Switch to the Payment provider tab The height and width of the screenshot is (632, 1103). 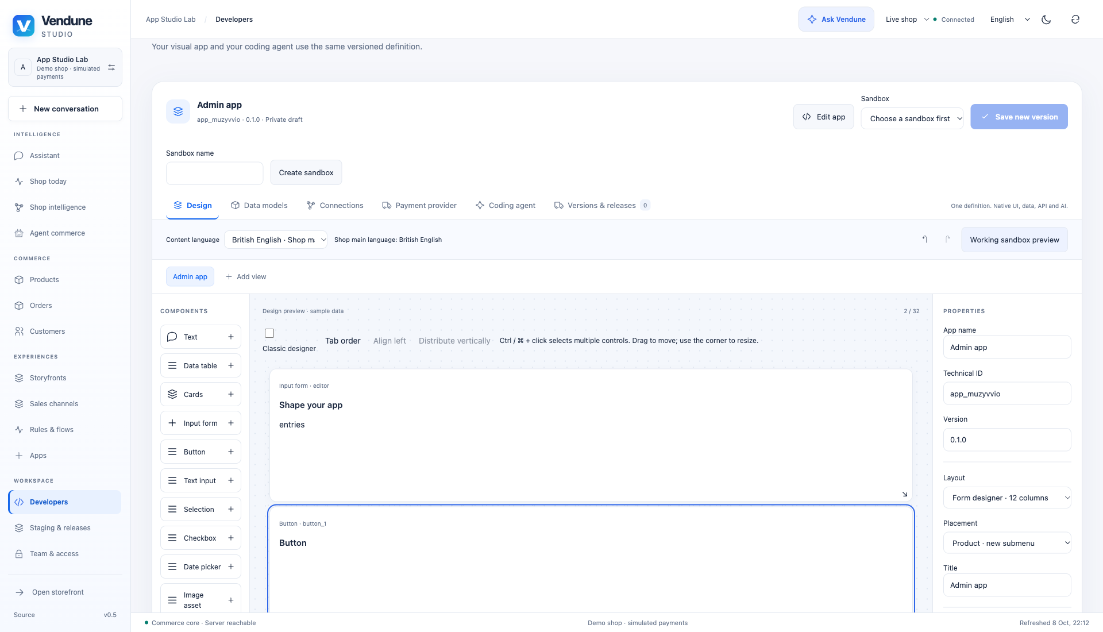(x=419, y=206)
